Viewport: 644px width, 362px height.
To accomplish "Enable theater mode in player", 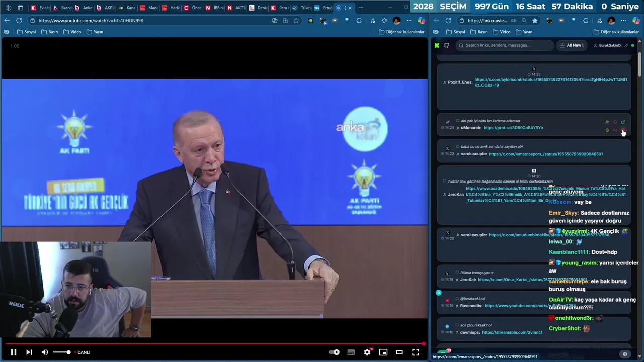I will click(x=399, y=352).
